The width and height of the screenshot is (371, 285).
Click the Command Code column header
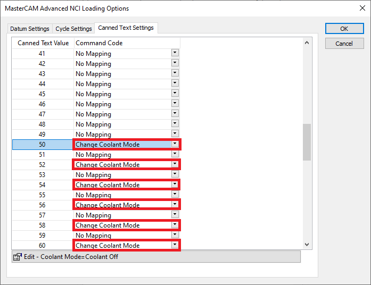(127, 43)
